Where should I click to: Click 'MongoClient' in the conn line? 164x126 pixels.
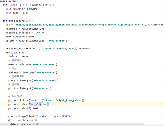click(x=26, y=116)
